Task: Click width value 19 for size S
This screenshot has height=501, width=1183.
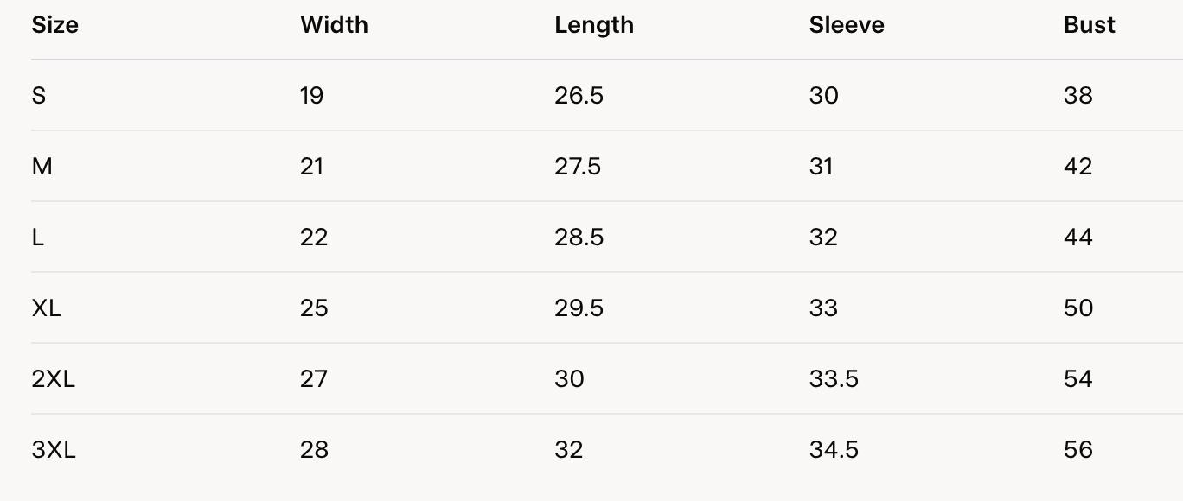Action: pos(311,96)
